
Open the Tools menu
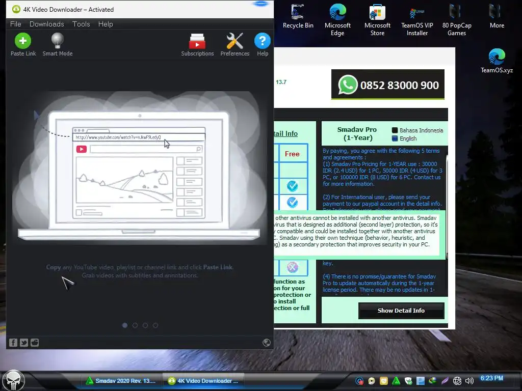[x=81, y=24]
